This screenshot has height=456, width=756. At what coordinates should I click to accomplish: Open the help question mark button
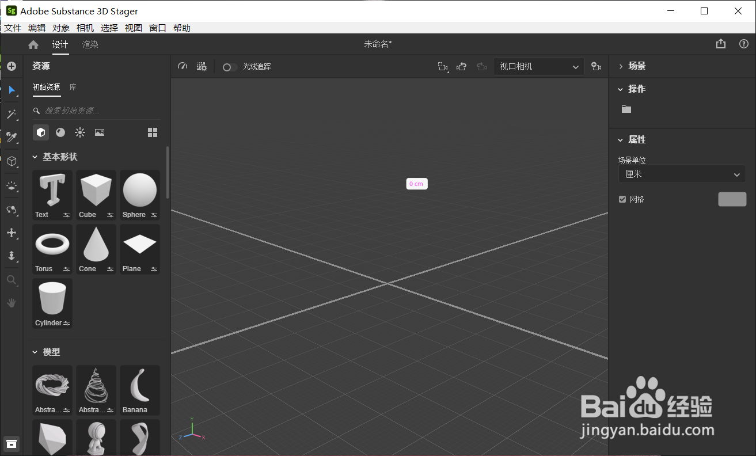coord(743,43)
